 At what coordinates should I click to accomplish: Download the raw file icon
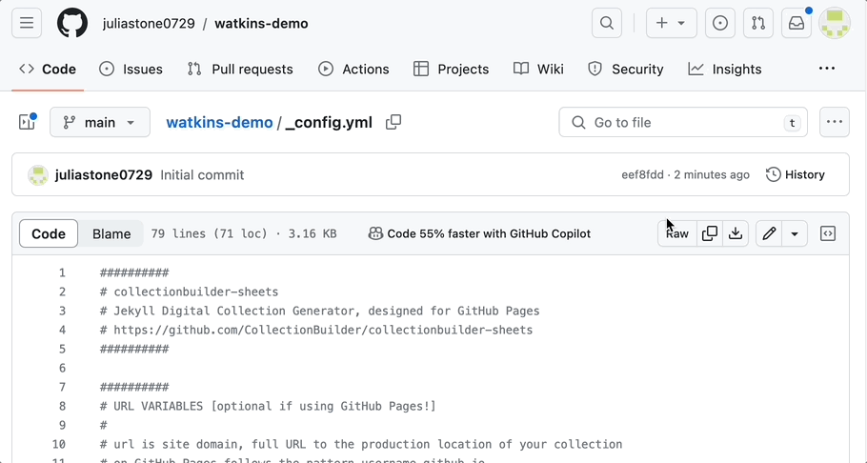point(736,234)
